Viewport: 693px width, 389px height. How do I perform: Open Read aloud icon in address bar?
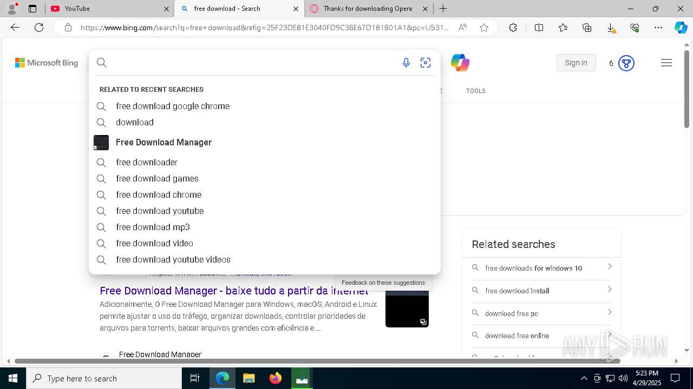click(462, 28)
